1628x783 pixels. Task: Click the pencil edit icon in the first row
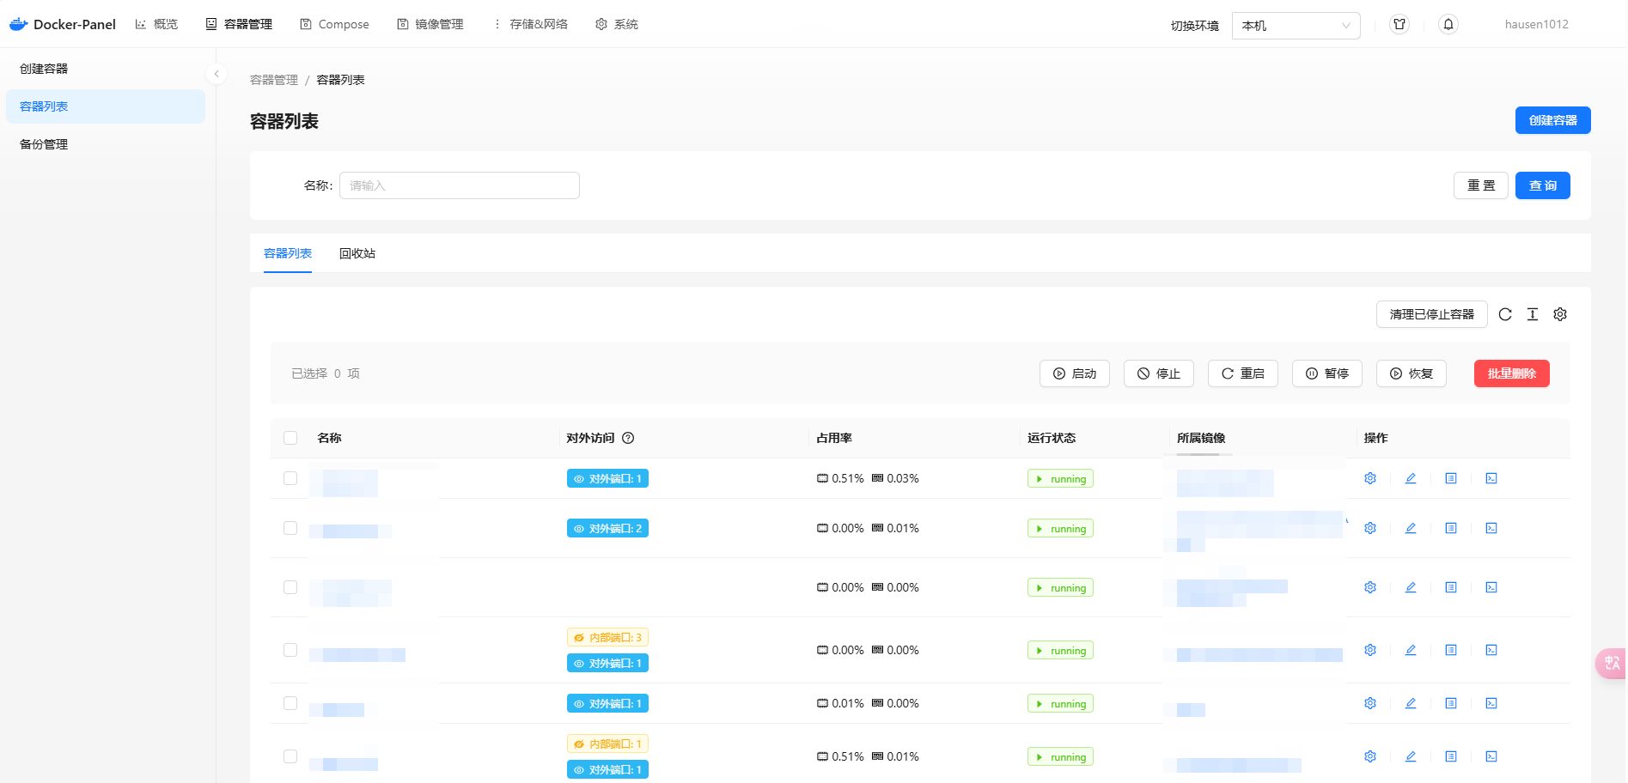(x=1411, y=478)
